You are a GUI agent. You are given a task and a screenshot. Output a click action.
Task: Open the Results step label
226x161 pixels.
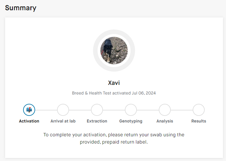coord(199,121)
